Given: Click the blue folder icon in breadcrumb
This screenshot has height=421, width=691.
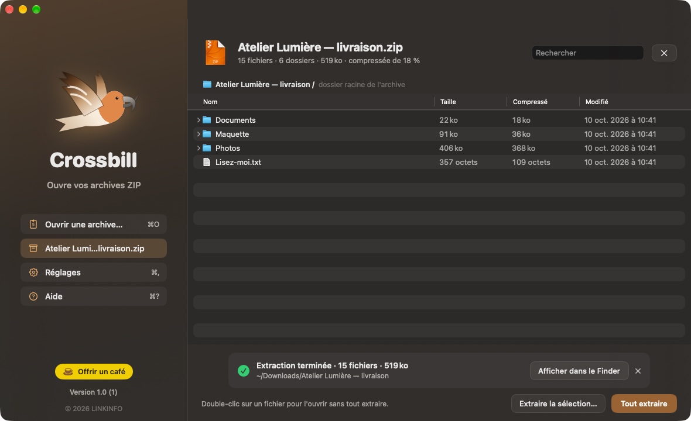Looking at the screenshot, I should click(x=207, y=84).
